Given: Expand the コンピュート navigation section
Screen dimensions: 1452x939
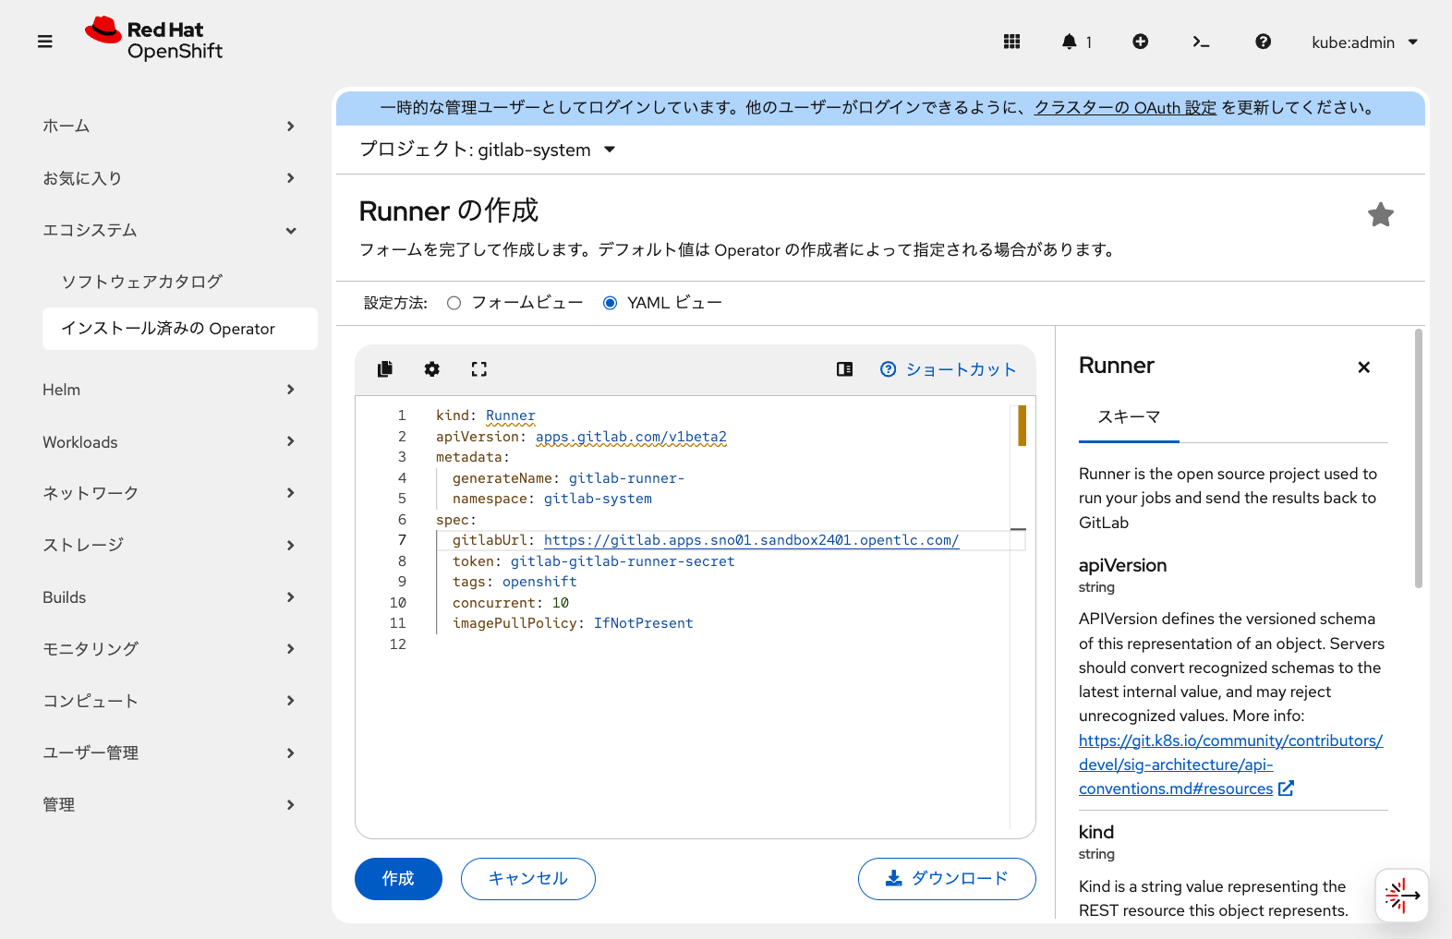Looking at the screenshot, I should coord(169,701).
